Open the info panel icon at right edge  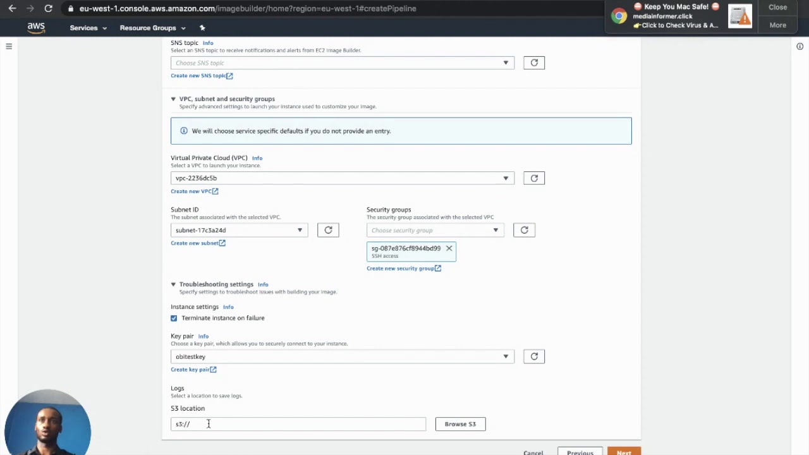800,46
